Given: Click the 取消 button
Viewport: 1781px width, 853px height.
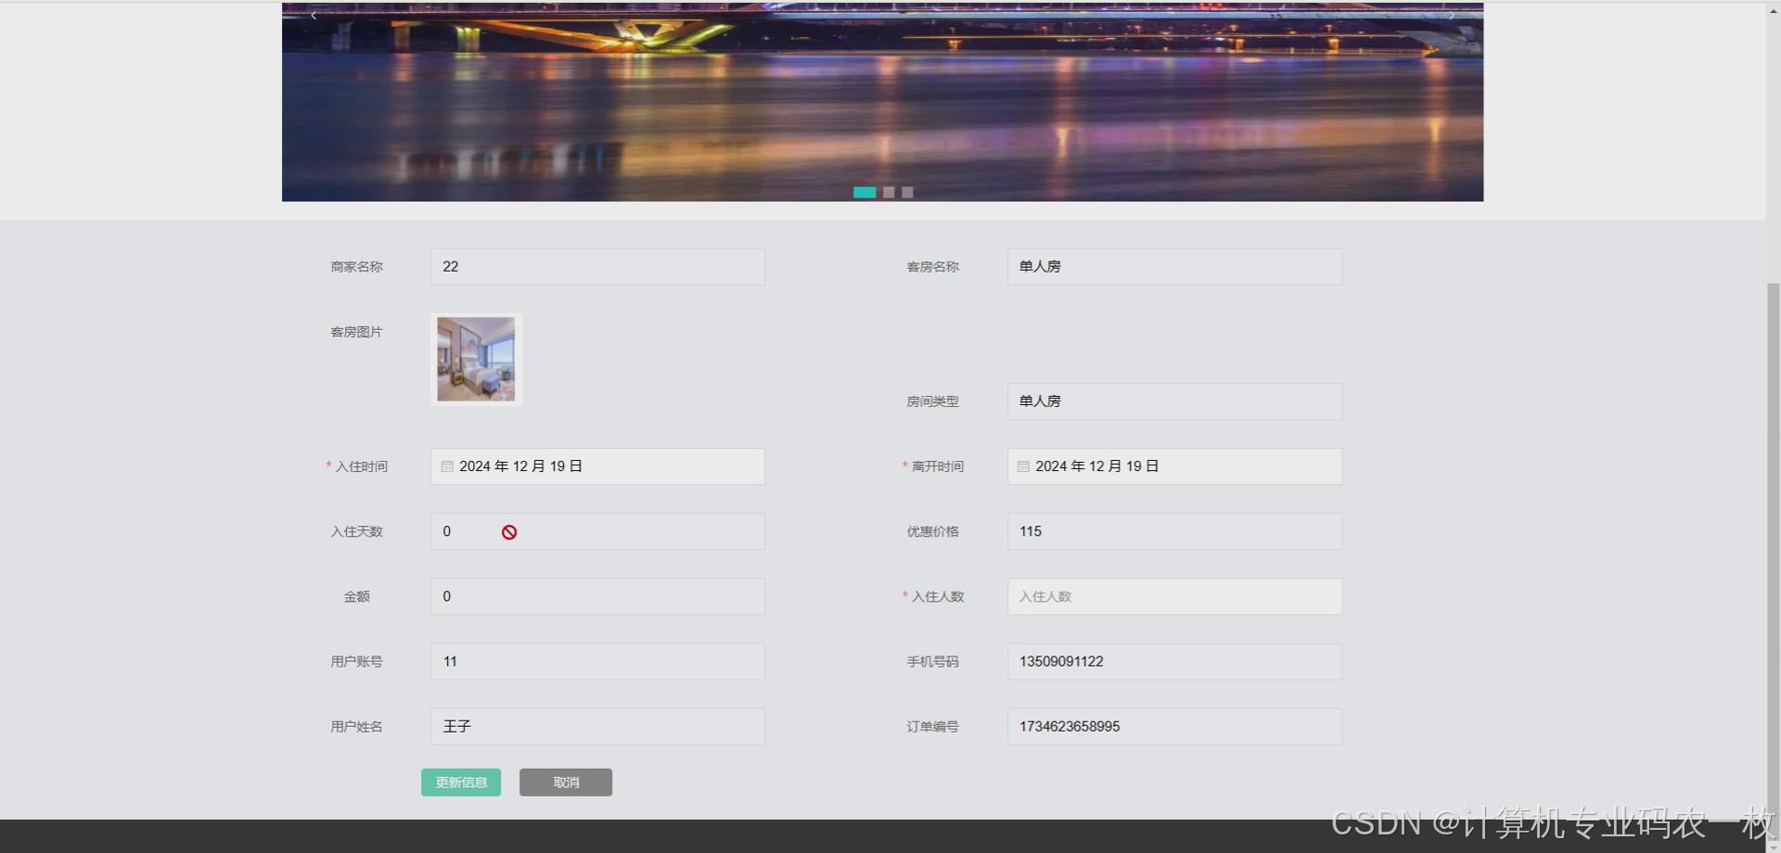Looking at the screenshot, I should pos(566,783).
